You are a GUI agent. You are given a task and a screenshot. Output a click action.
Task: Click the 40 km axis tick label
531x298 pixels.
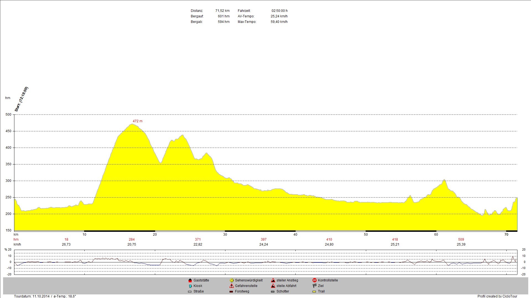(295, 235)
